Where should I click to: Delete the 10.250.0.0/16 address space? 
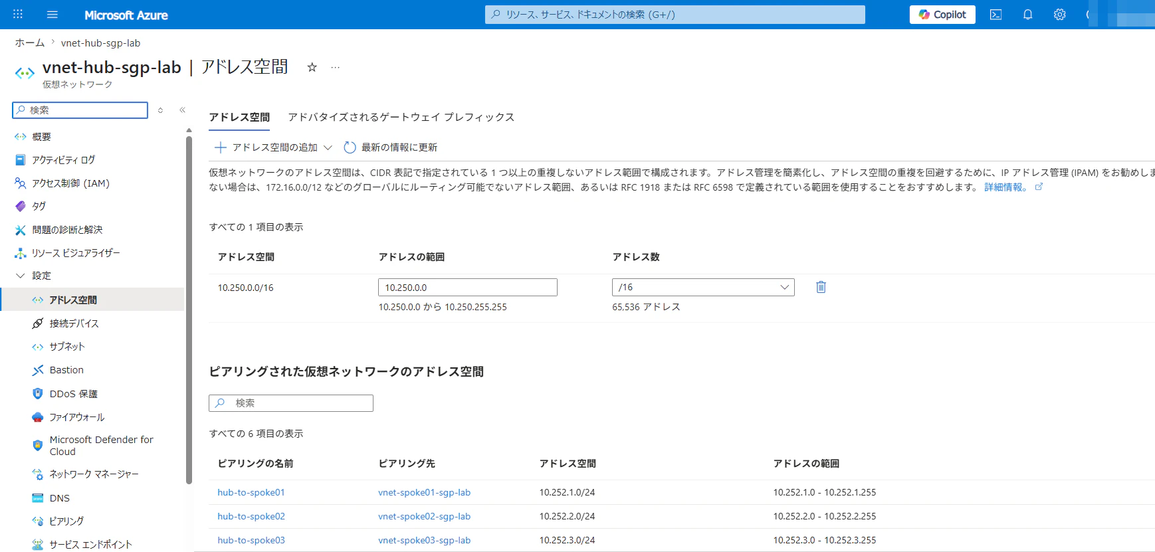pyautogui.click(x=821, y=287)
